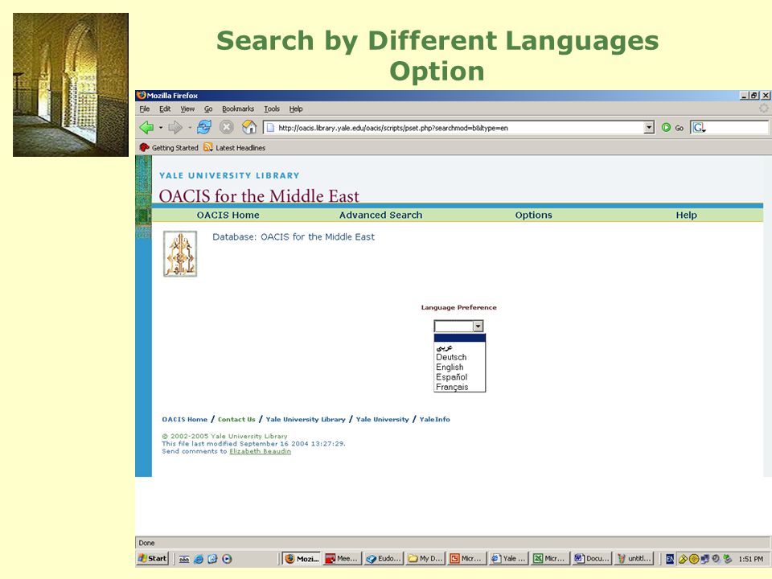Image resolution: width=772 pixels, height=579 pixels.
Task: Click the green Back arrow in Firefox
Action: coord(146,128)
